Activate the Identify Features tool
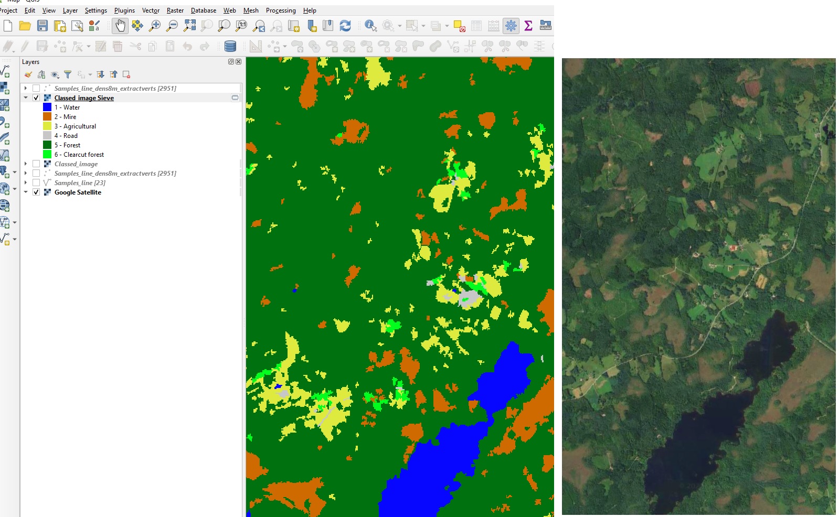The image size is (839, 517). [x=371, y=26]
